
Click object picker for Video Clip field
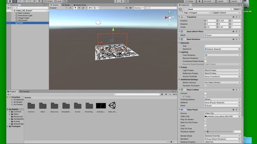pyautogui.click(x=239, y=116)
